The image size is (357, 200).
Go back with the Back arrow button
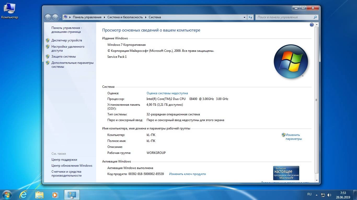pyautogui.click(x=48, y=17)
